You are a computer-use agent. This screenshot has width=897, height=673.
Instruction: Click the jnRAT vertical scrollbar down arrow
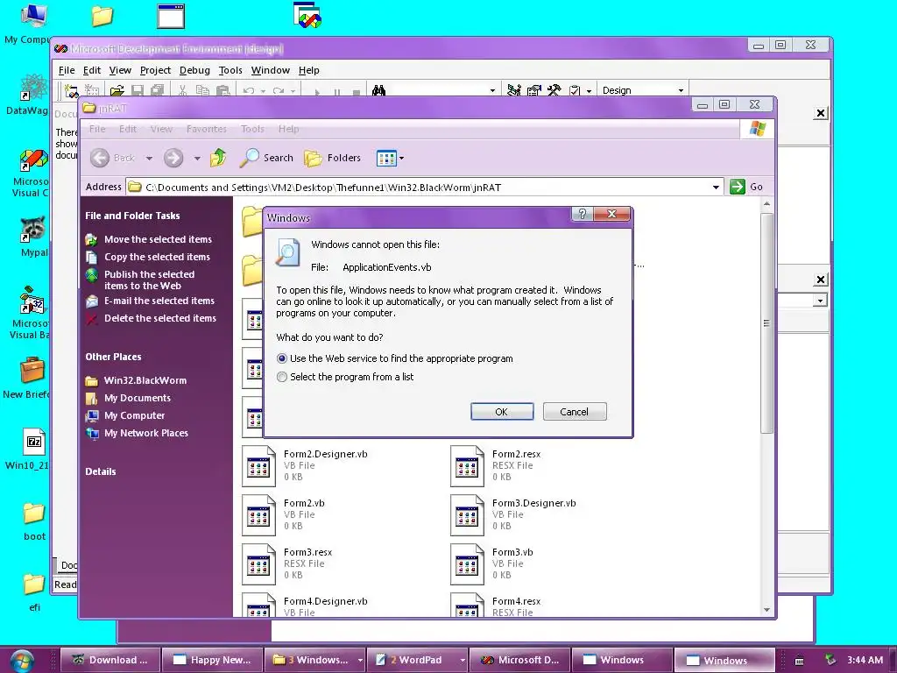click(766, 610)
